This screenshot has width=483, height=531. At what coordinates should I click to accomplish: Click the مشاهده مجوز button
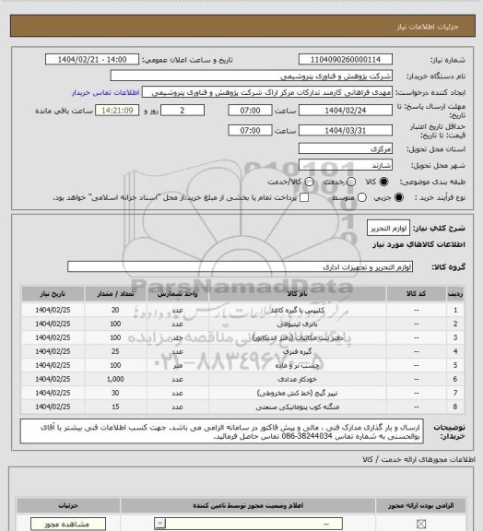tap(68, 524)
